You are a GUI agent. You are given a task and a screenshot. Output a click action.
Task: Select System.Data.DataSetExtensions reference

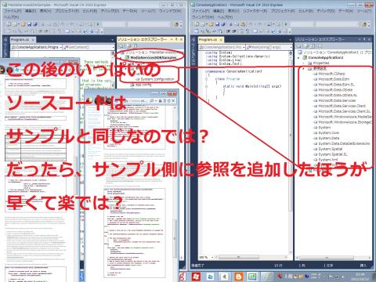(x=344, y=143)
